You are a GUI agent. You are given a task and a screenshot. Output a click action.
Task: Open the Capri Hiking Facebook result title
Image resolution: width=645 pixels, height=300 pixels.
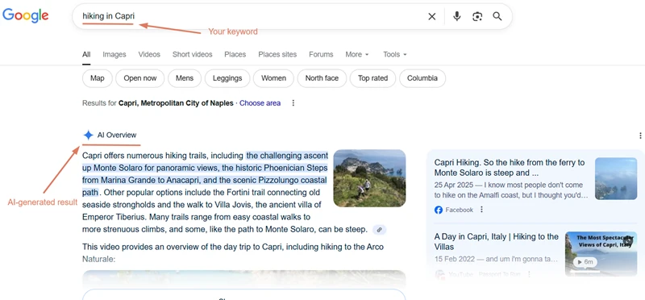pos(510,168)
